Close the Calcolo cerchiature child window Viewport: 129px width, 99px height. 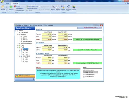pos(102,25)
